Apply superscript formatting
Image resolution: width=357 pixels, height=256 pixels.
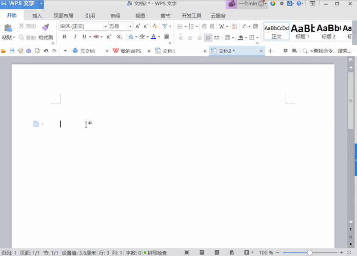pyautogui.click(x=109, y=37)
